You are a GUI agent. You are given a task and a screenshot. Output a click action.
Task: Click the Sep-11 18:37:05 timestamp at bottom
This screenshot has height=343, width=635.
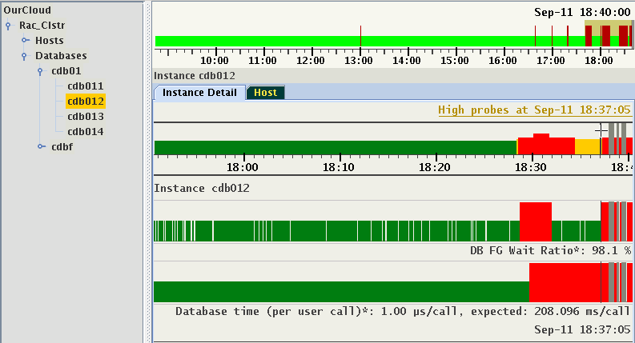(582, 329)
